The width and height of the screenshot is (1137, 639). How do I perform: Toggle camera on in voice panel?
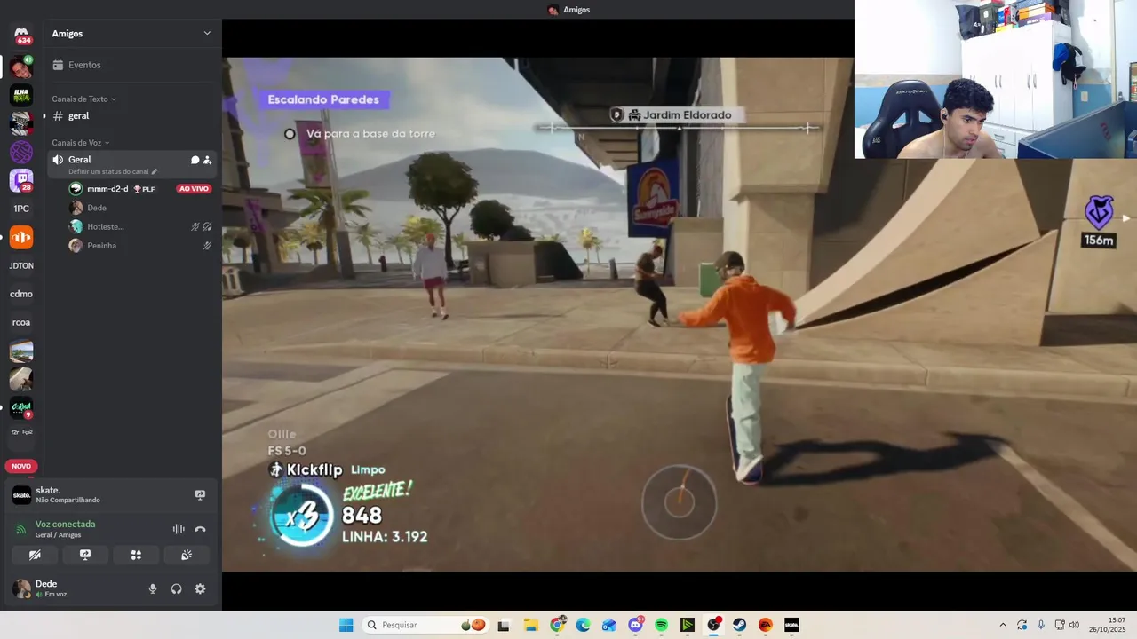[35, 555]
